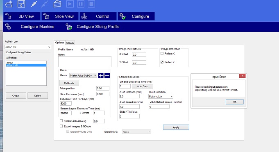Viewport: 279px width, 152px height.
Task: Remove resin with the minus icon
Action: 107,75
